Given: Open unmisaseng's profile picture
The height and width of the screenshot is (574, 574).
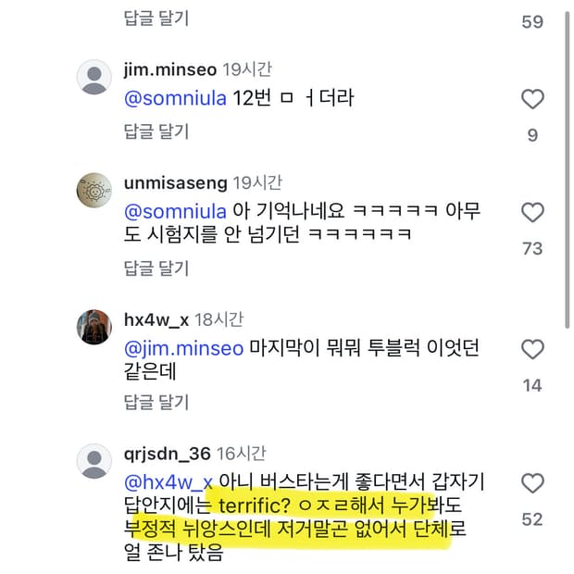Looking at the screenshot, I should (94, 190).
